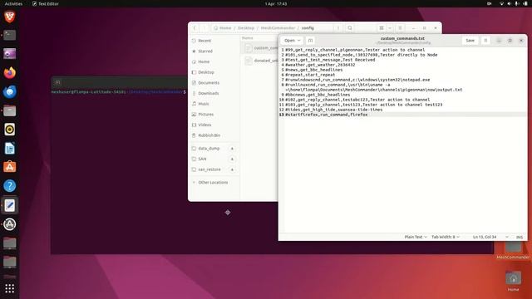Eject the san_restore volume
The image size is (532, 299).
point(233,169)
